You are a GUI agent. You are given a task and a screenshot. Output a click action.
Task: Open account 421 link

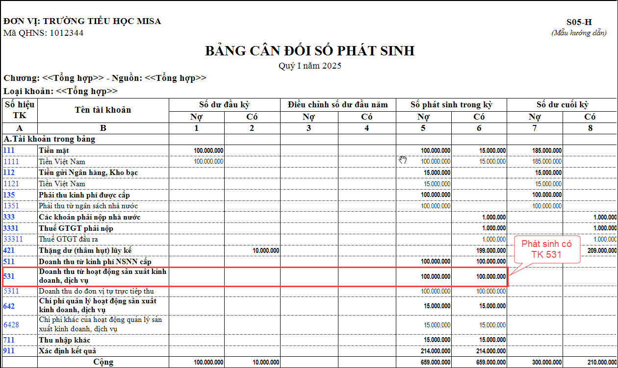point(9,250)
